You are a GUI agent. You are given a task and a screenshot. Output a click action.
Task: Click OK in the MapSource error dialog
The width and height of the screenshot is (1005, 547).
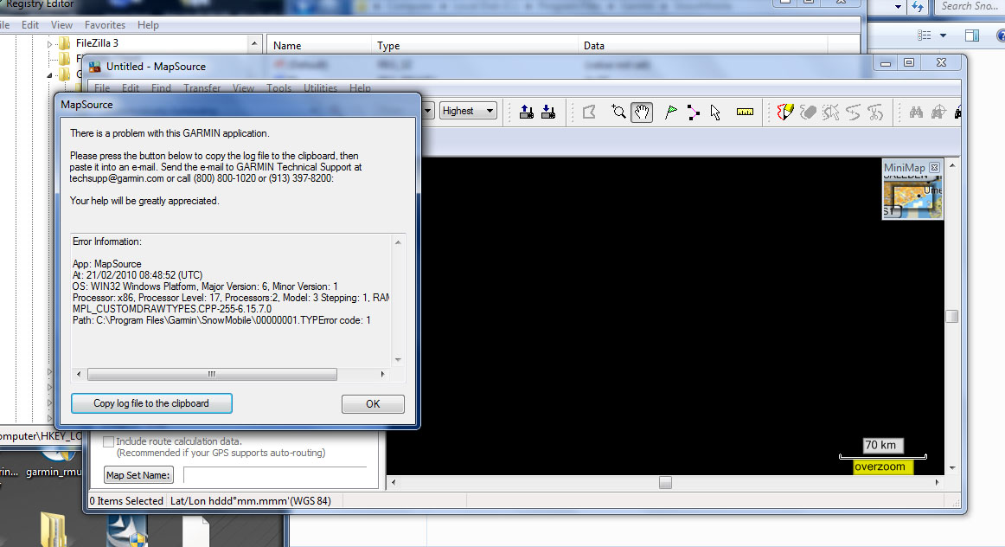(x=373, y=404)
